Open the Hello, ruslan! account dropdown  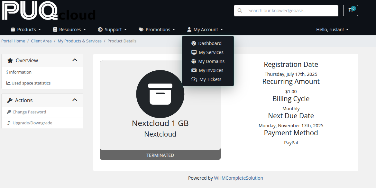(x=332, y=29)
